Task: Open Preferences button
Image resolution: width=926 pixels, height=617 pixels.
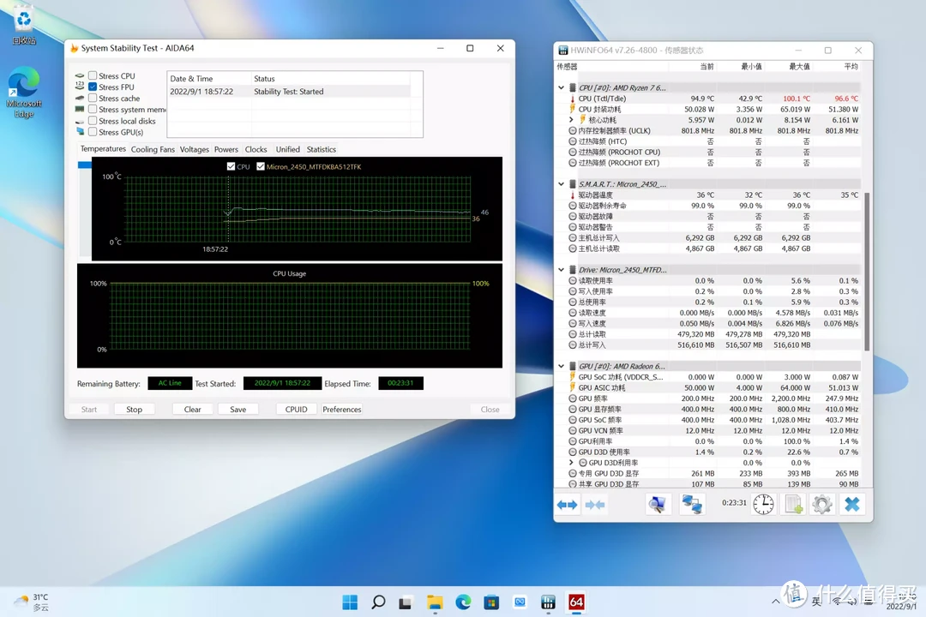Action: [342, 409]
